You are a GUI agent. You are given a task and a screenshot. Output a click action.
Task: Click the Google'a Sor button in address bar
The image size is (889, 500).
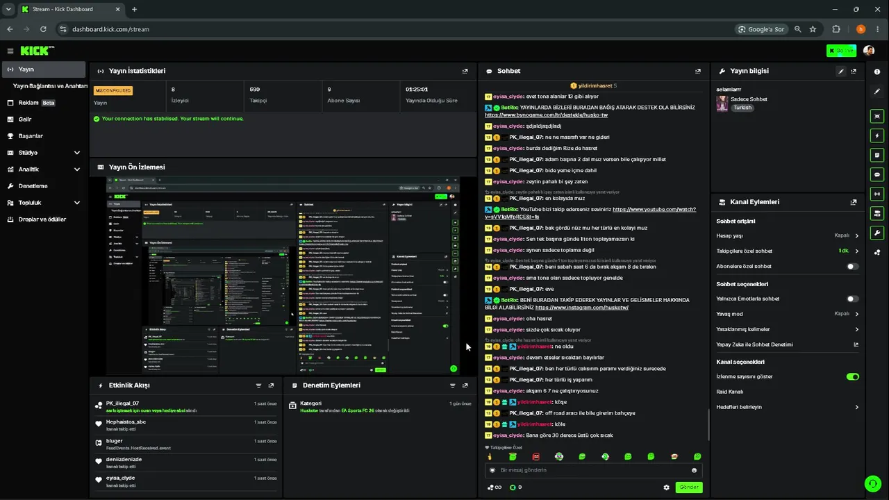click(763, 29)
